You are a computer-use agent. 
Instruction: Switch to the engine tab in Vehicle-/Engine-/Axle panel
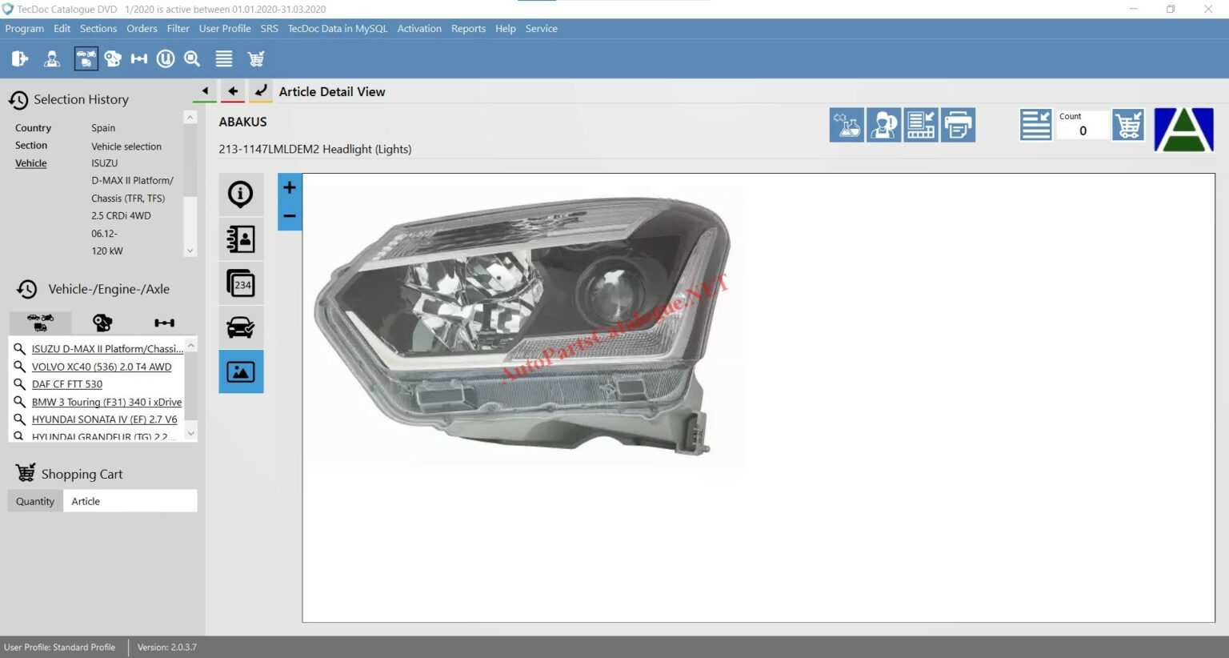pyautogui.click(x=102, y=323)
